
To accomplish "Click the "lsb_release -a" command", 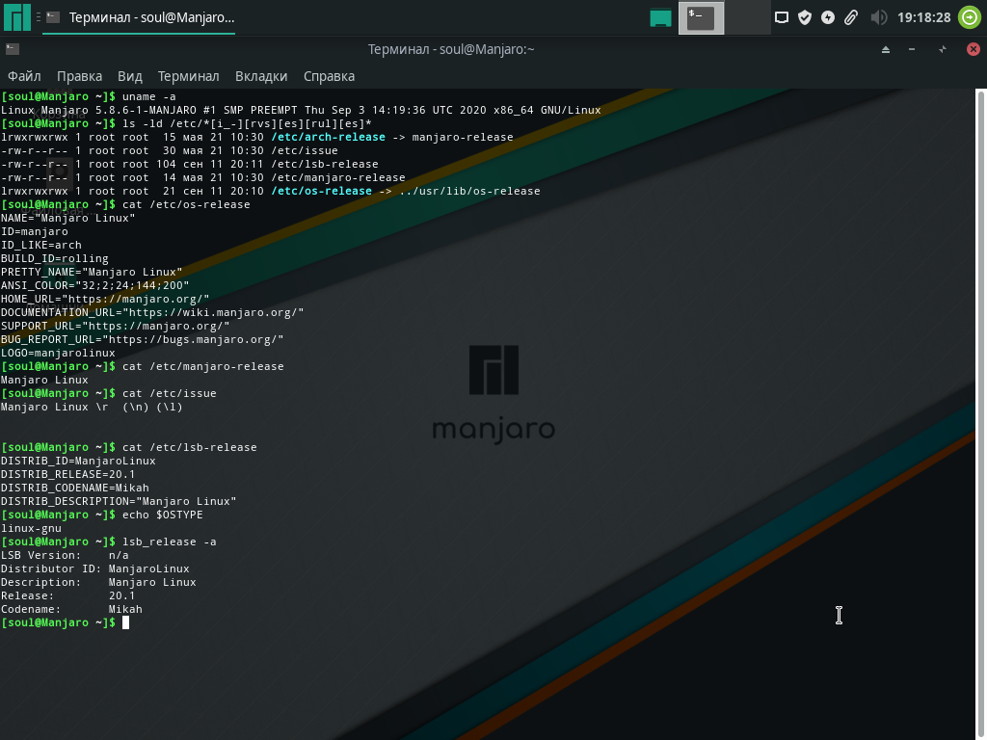I will click(170, 542).
